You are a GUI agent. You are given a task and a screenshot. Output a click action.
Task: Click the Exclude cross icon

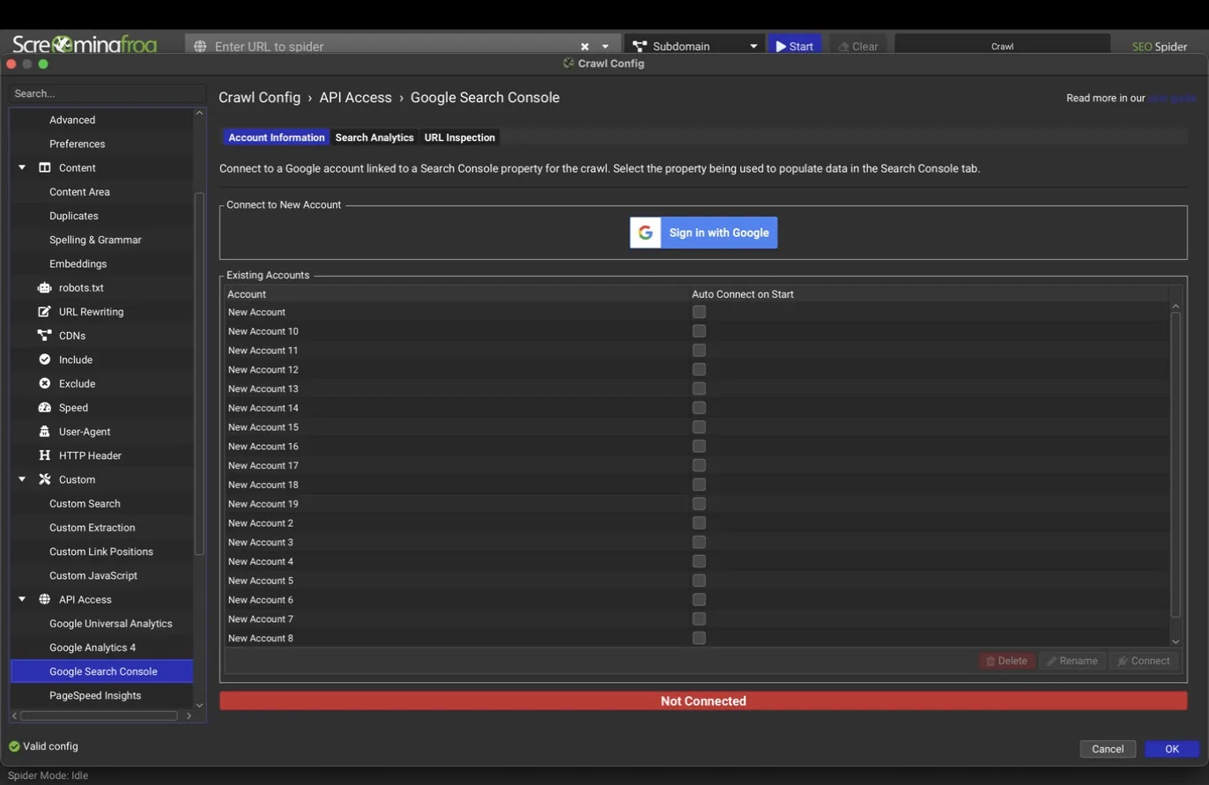pyautogui.click(x=45, y=383)
